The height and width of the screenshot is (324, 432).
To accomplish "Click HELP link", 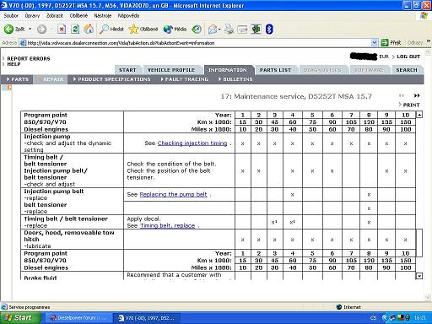I will 13,64.
